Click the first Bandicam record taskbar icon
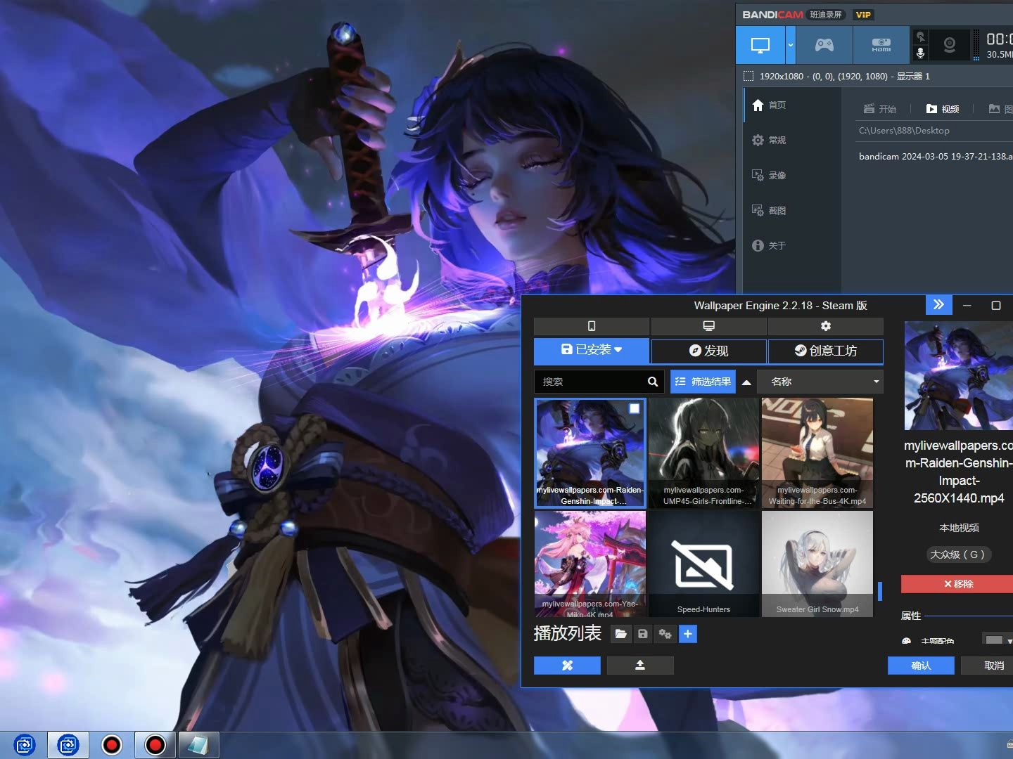 [112, 745]
